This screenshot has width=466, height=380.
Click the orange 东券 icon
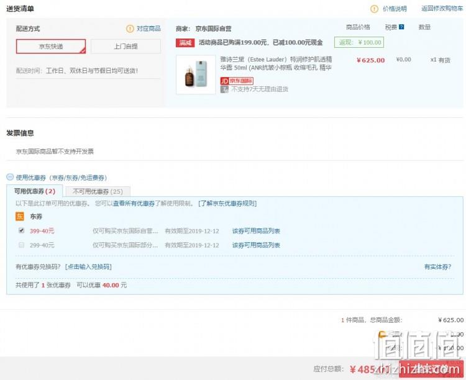click(x=20, y=216)
